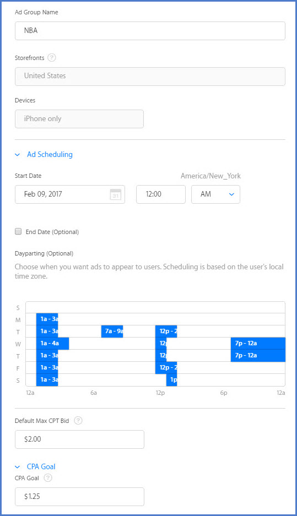Click the Ad Scheduling heading link
The height and width of the screenshot is (516, 297).
[x=50, y=154]
